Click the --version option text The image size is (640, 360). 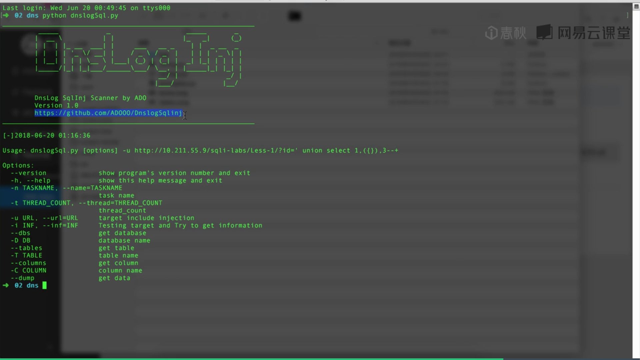click(29, 173)
